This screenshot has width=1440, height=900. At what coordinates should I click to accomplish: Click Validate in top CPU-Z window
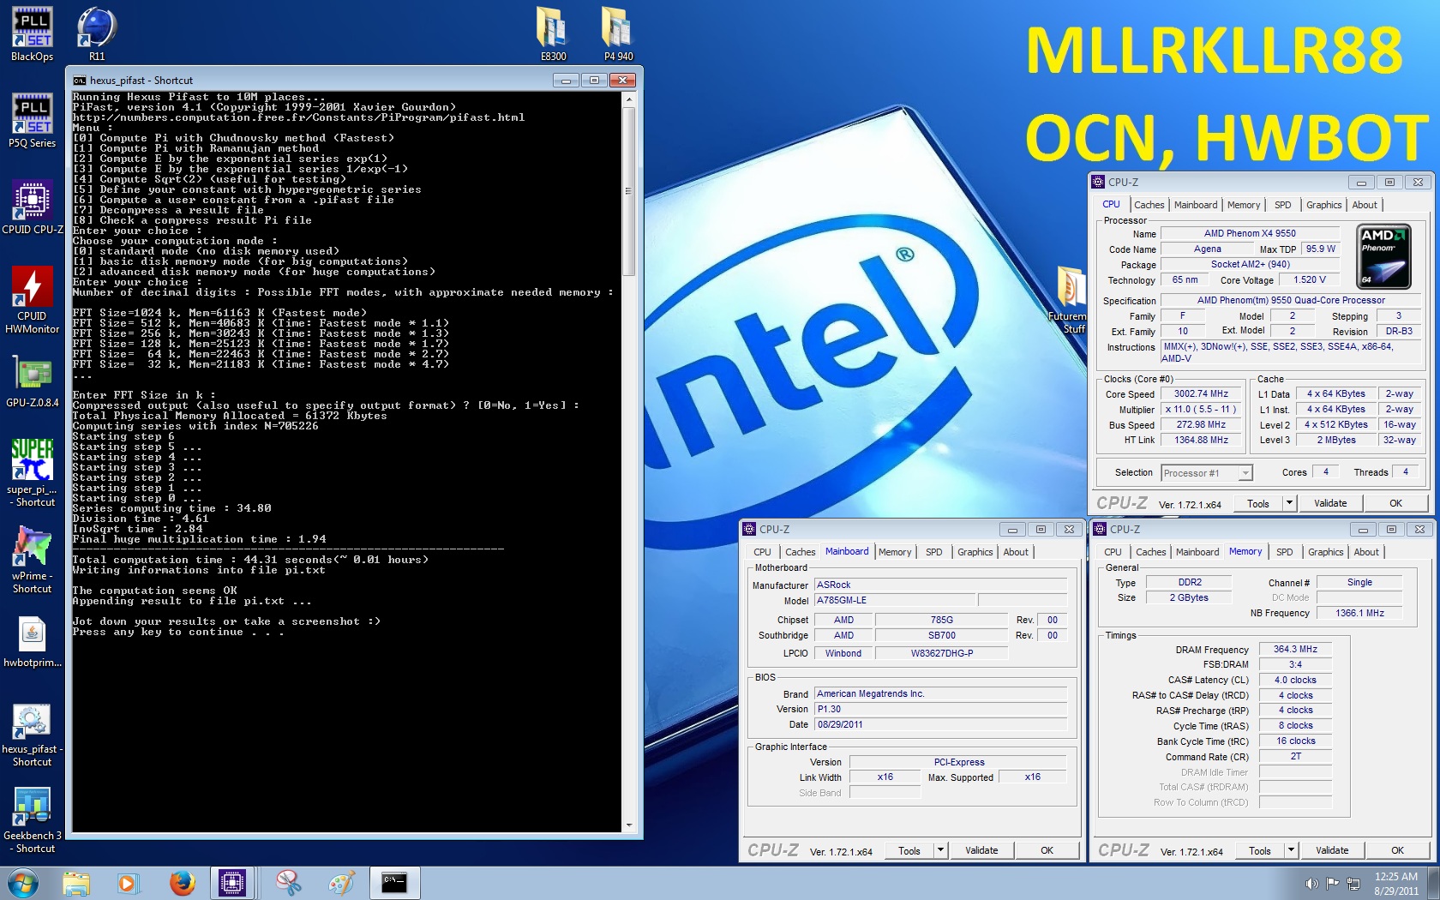pyautogui.click(x=1330, y=503)
